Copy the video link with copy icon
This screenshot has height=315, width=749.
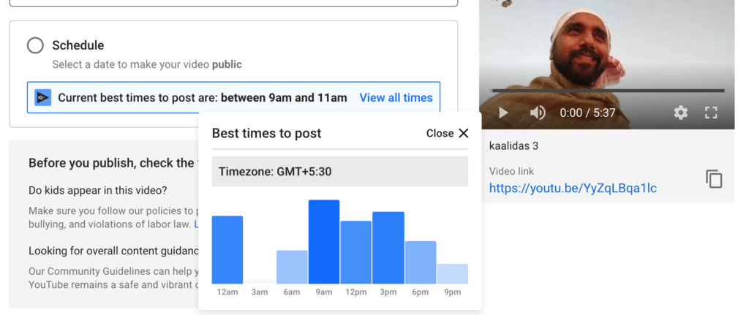pos(714,179)
